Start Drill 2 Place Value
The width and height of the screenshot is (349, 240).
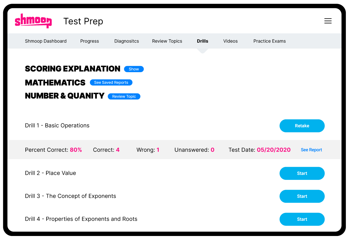302,173
